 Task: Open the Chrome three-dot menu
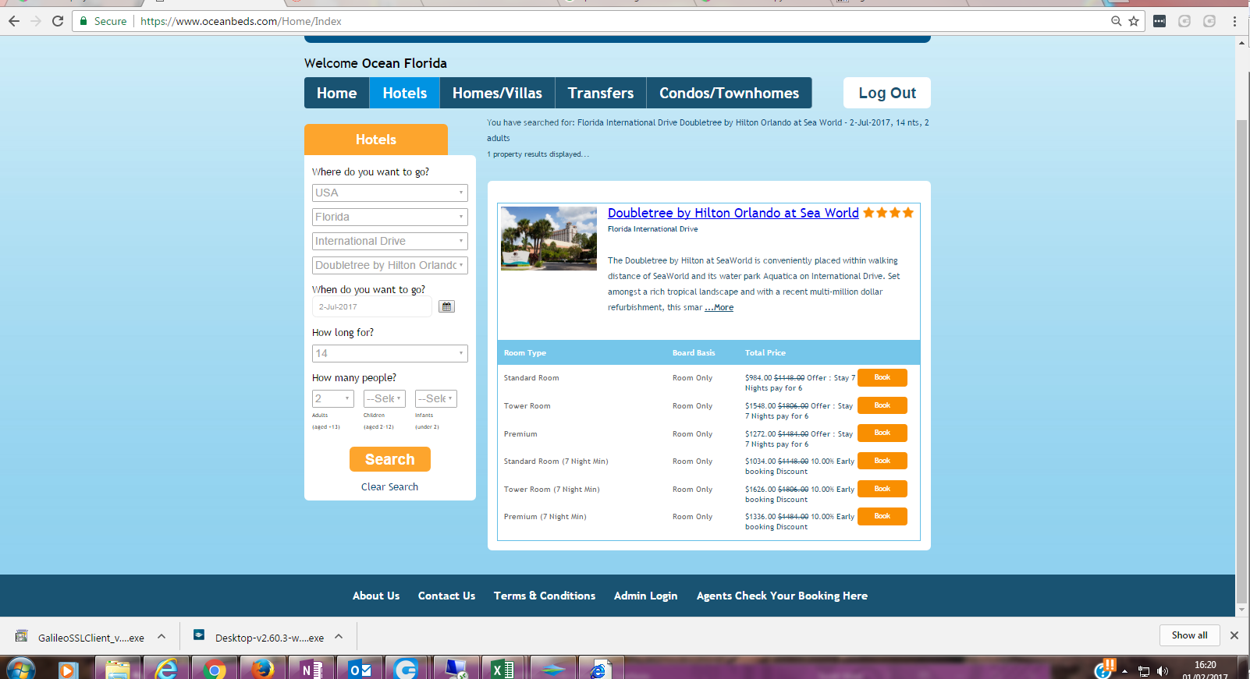[x=1234, y=21]
